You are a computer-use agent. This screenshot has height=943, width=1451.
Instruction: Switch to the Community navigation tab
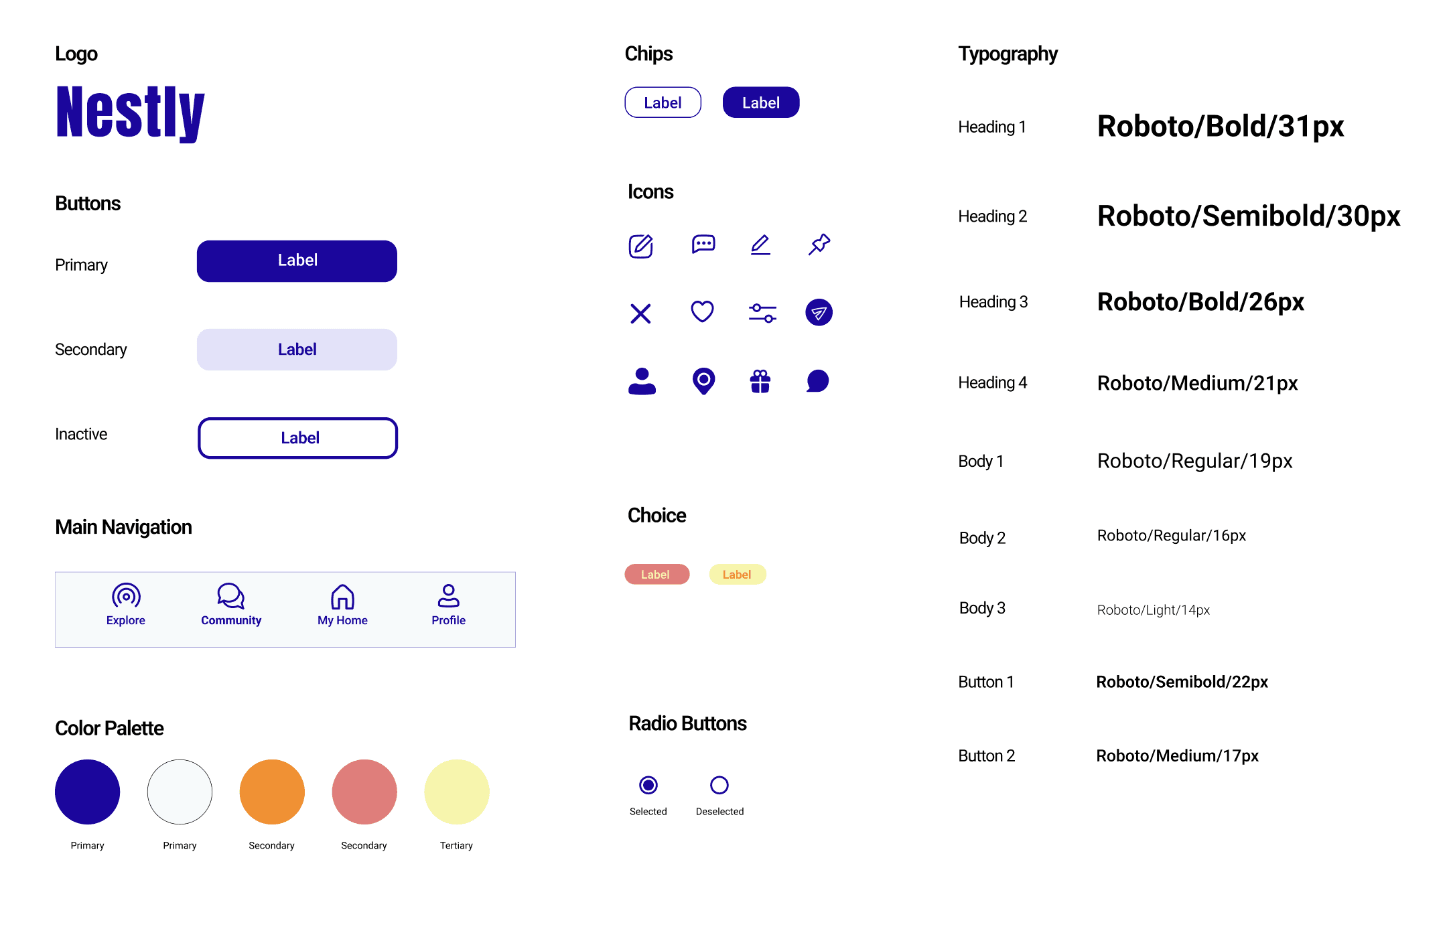click(231, 605)
